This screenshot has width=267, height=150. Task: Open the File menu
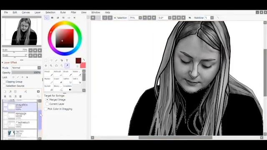pos(6,12)
